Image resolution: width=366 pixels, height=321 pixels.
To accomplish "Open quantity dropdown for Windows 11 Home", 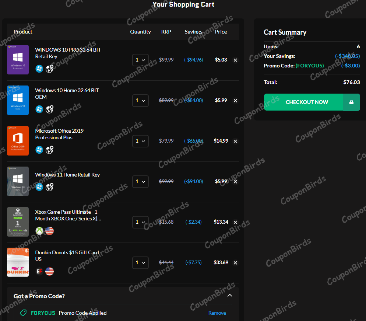I will [140, 181].
